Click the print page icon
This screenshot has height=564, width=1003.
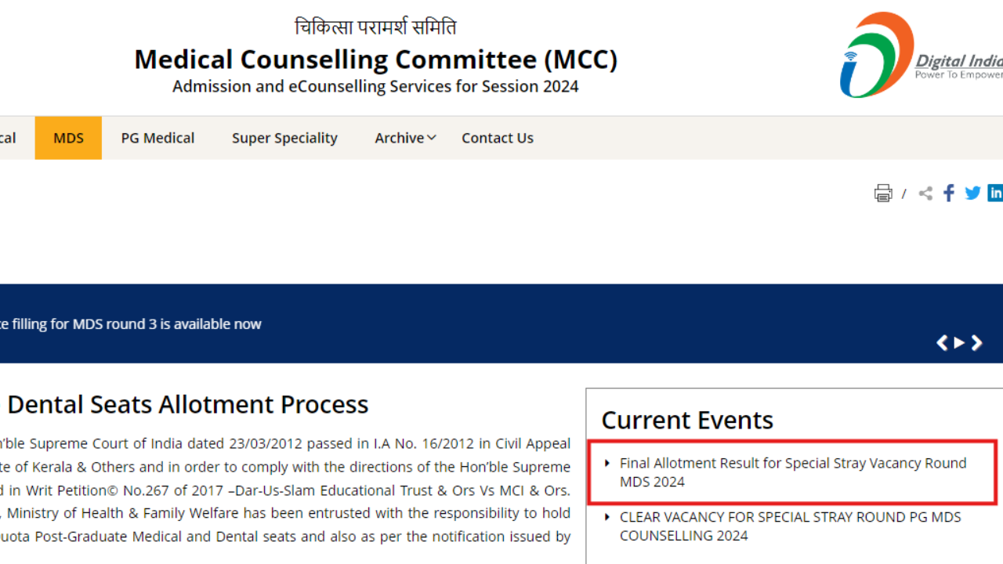click(883, 193)
